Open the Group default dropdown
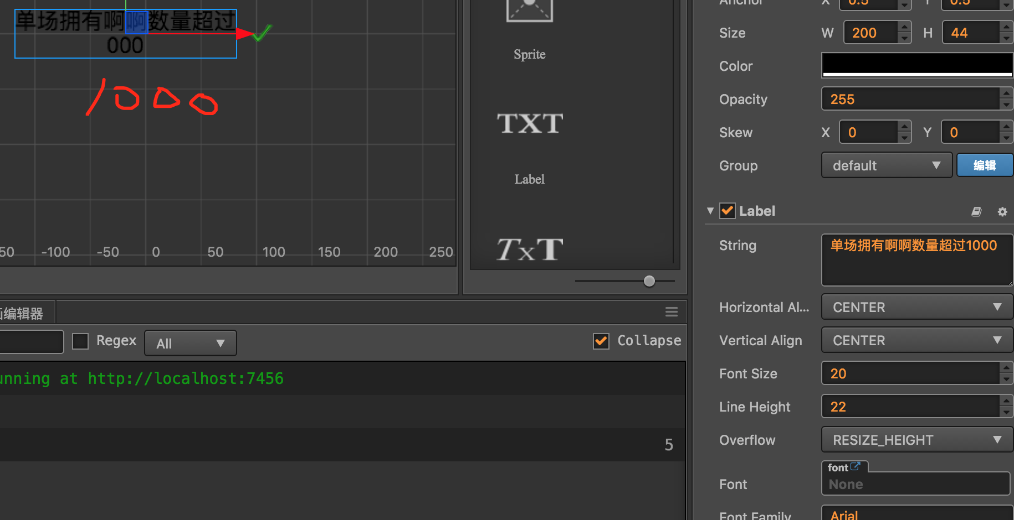Image resolution: width=1014 pixels, height=520 pixels. click(x=887, y=165)
